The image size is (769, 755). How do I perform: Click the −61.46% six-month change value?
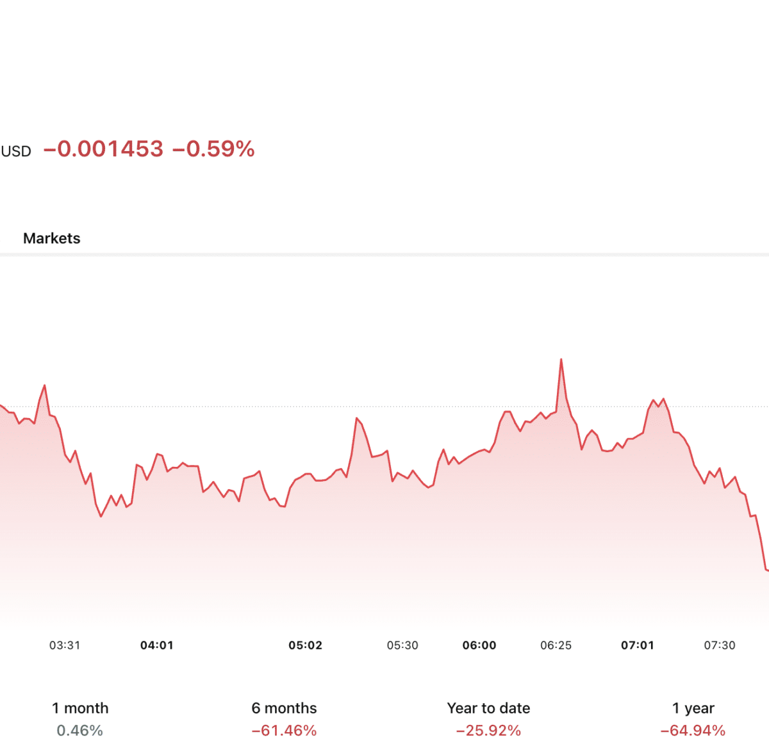coord(284,731)
